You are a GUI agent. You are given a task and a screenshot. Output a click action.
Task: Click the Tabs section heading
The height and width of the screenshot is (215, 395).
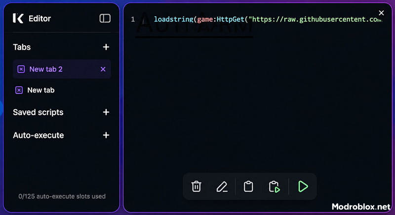click(x=22, y=47)
